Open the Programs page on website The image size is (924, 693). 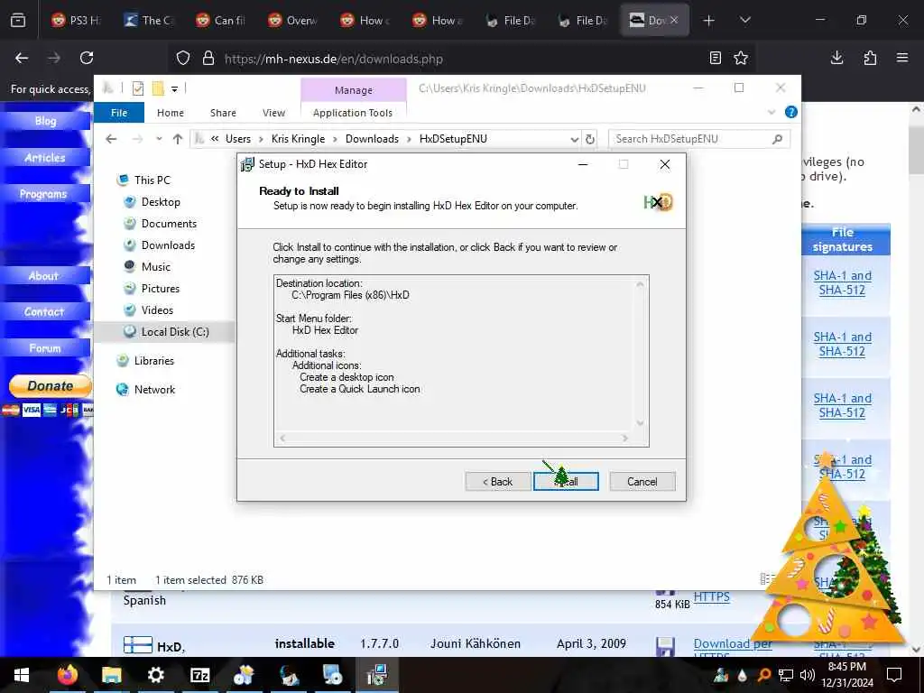point(45,194)
